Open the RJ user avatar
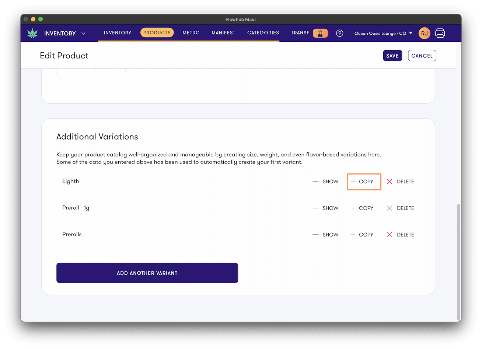Screen dimensions: 482x349 (x=425, y=33)
